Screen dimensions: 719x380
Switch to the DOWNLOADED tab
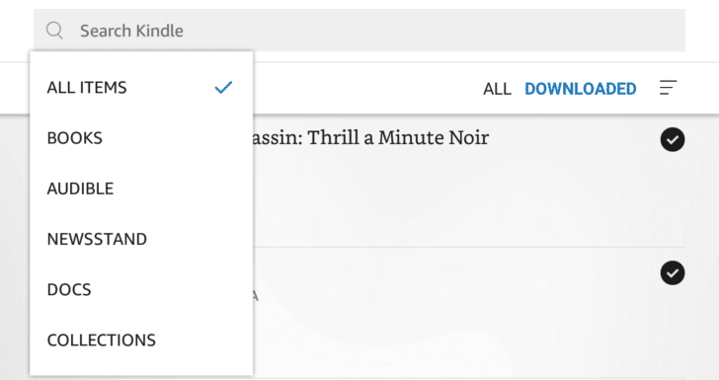580,89
